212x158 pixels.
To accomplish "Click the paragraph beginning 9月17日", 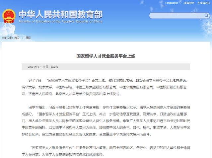I will pos(106,87).
